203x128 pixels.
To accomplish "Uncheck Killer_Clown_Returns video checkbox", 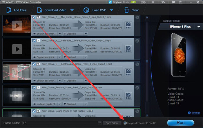I will (34, 87).
